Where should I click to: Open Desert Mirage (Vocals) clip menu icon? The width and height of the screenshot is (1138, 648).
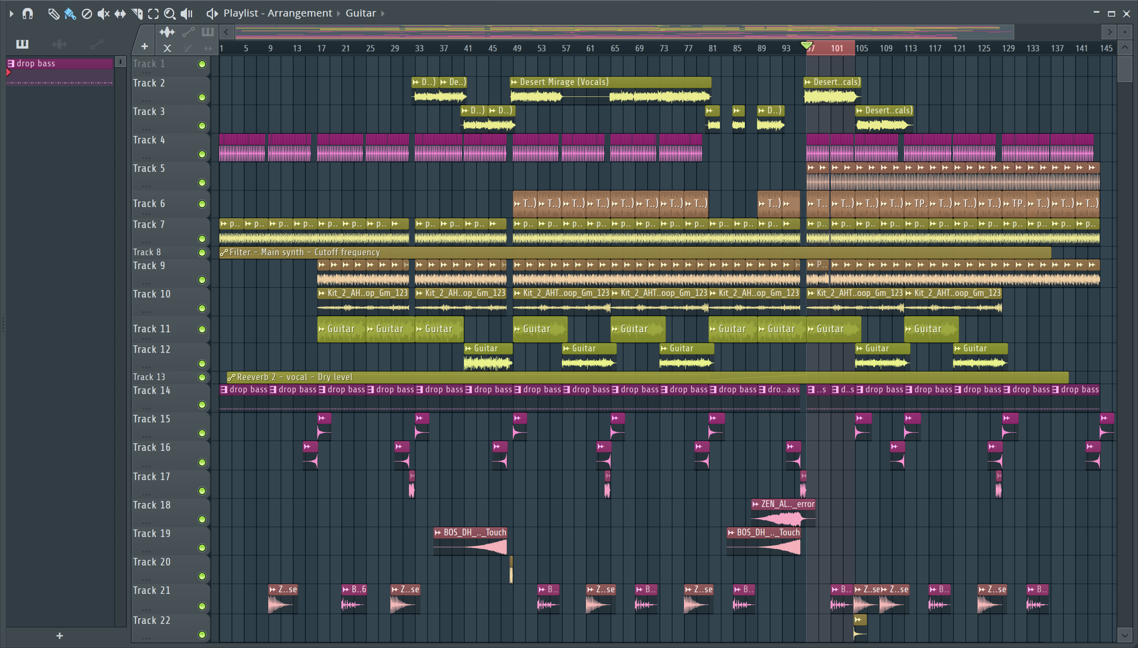(514, 82)
